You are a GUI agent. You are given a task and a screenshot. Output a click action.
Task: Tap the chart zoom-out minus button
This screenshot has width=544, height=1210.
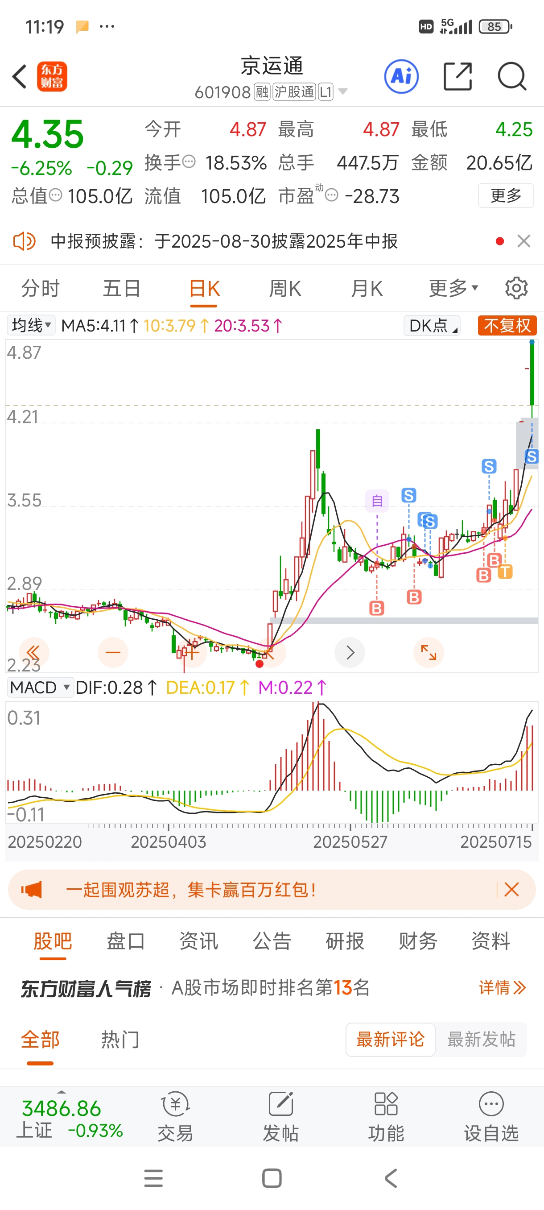tap(113, 652)
